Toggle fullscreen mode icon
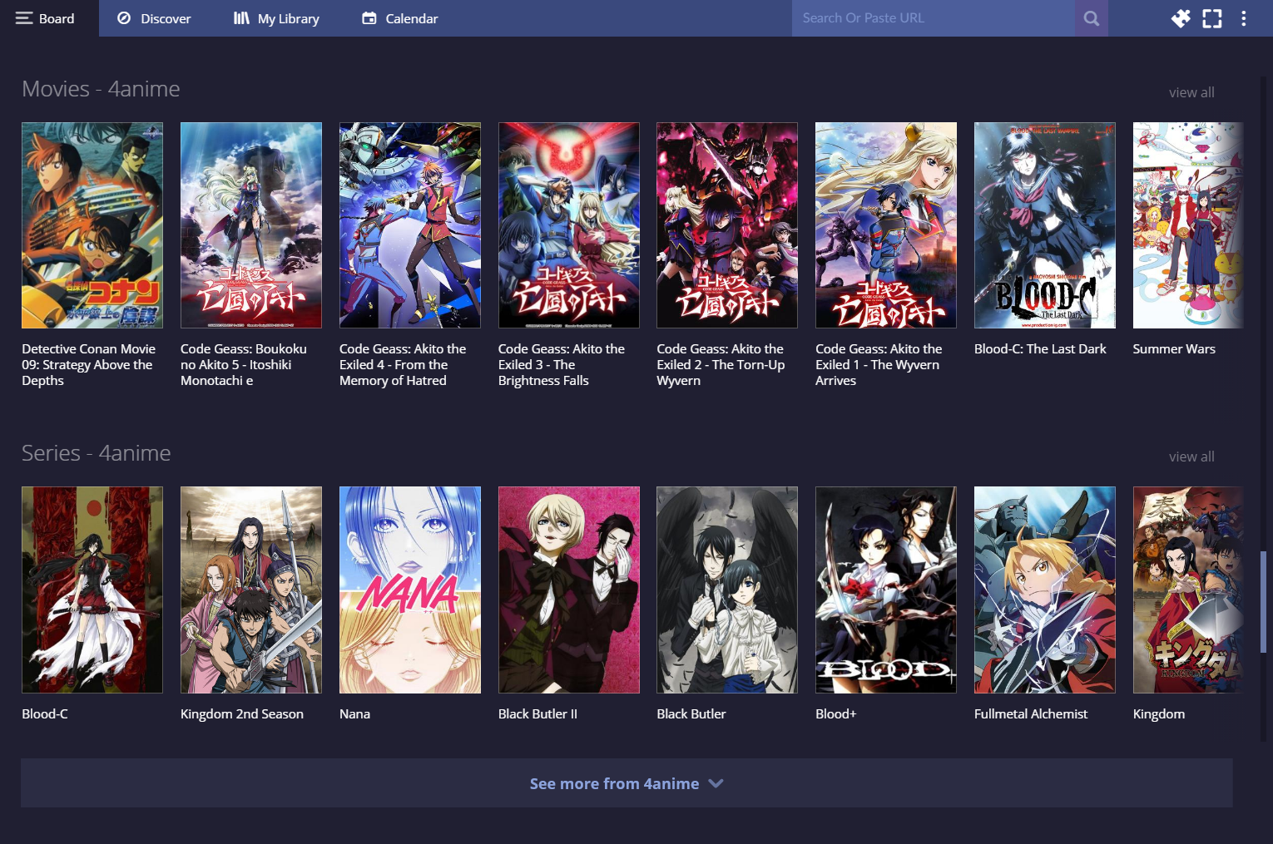This screenshot has width=1273, height=844. click(1212, 18)
